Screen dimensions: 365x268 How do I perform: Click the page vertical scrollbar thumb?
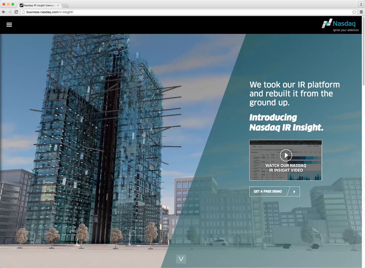pos(363,51)
